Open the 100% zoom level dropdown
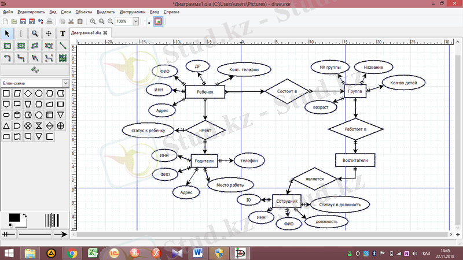The width and height of the screenshot is (463, 260). (x=136, y=21)
